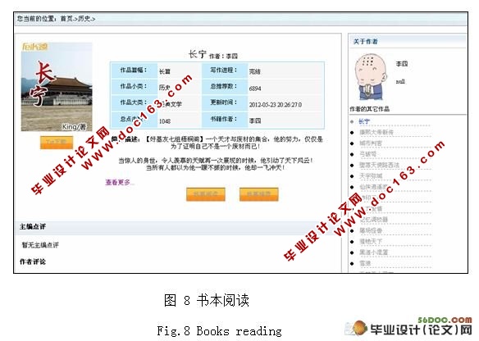Screen dimensions: 479x341
Task: Click the first orange button below 查看更多
Action: coord(206,194)
